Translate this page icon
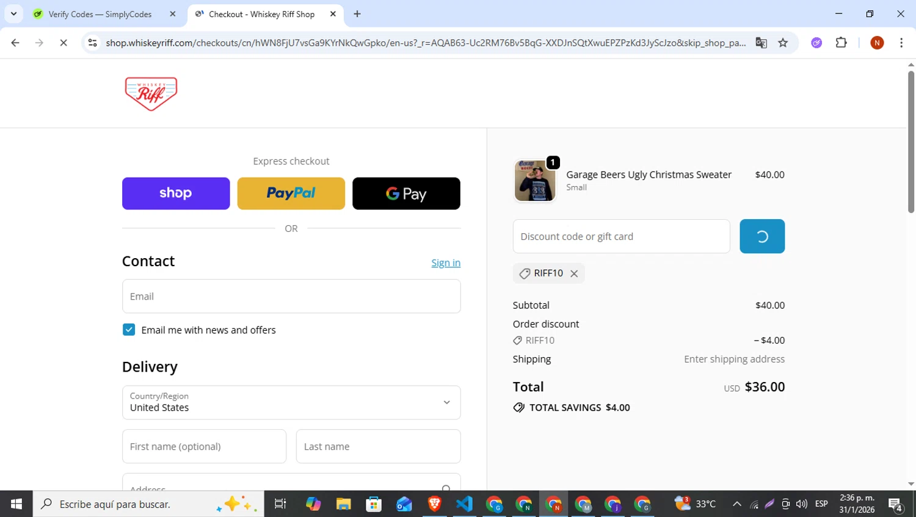 tap(761, 43)
